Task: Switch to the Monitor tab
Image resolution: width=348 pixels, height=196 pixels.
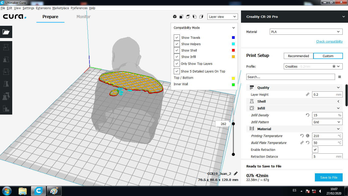Action: (84, 17)
